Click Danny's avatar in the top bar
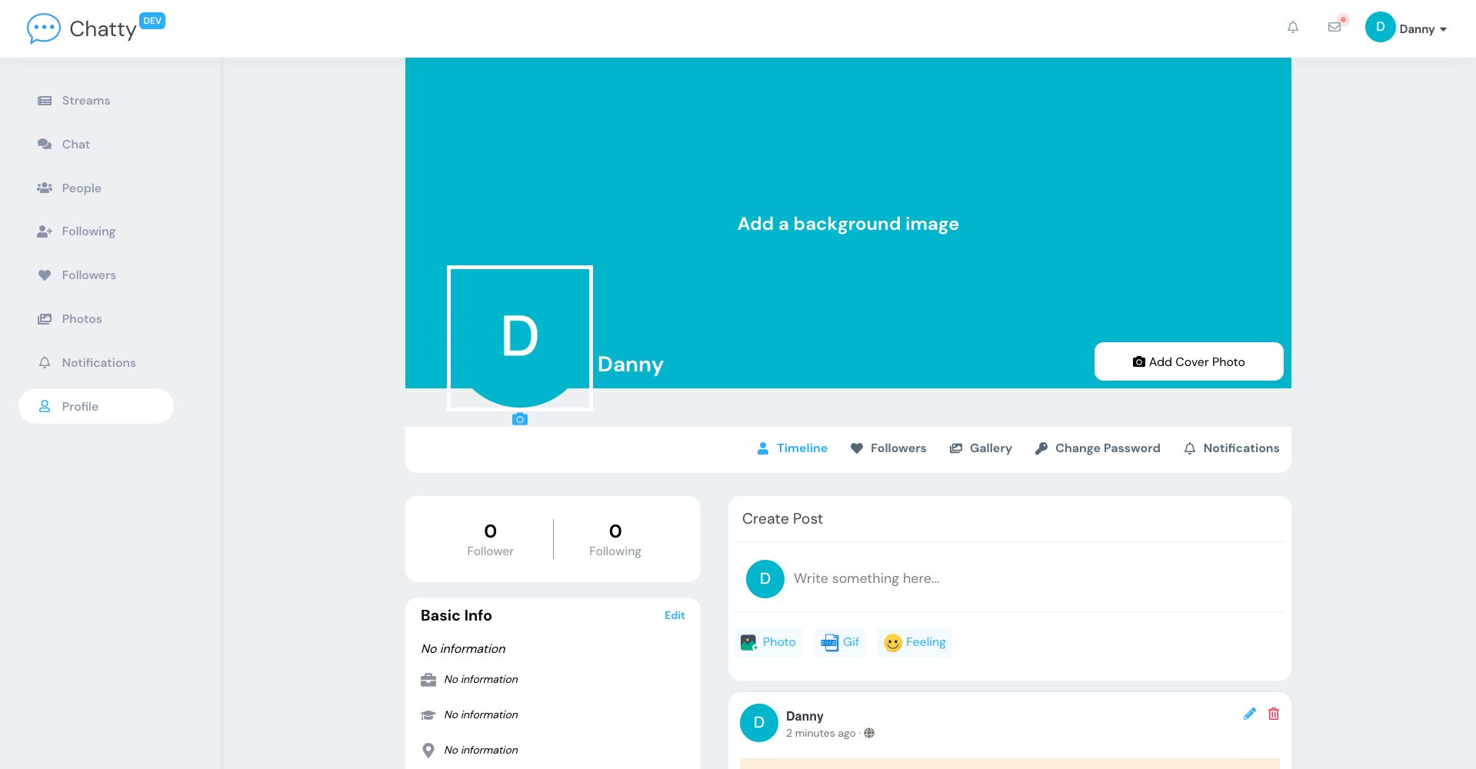Viewport: 1476px width, 769px height. click(1381, 27)
